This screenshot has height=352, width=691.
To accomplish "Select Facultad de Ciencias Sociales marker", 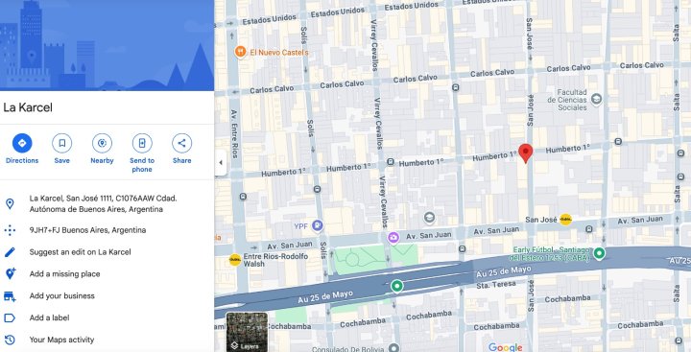I will pos(596,100).
